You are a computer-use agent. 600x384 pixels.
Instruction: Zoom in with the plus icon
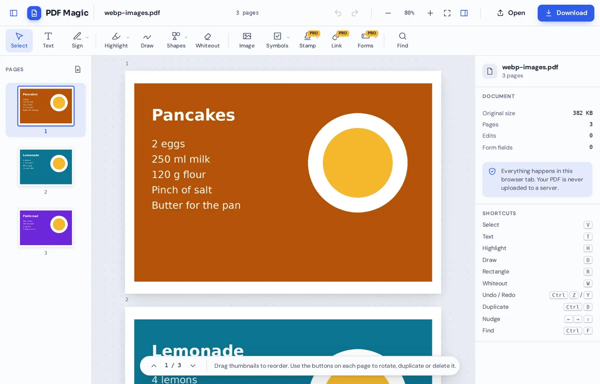coord(430,13)
